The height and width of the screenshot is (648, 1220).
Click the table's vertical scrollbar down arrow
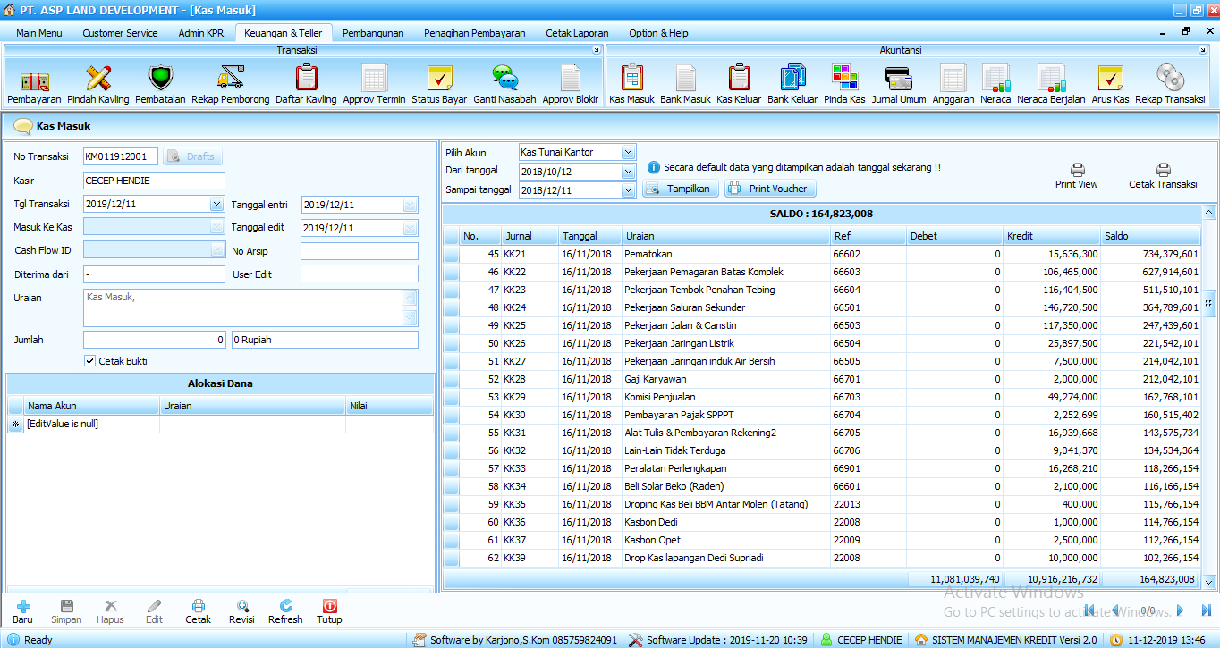1209,580
